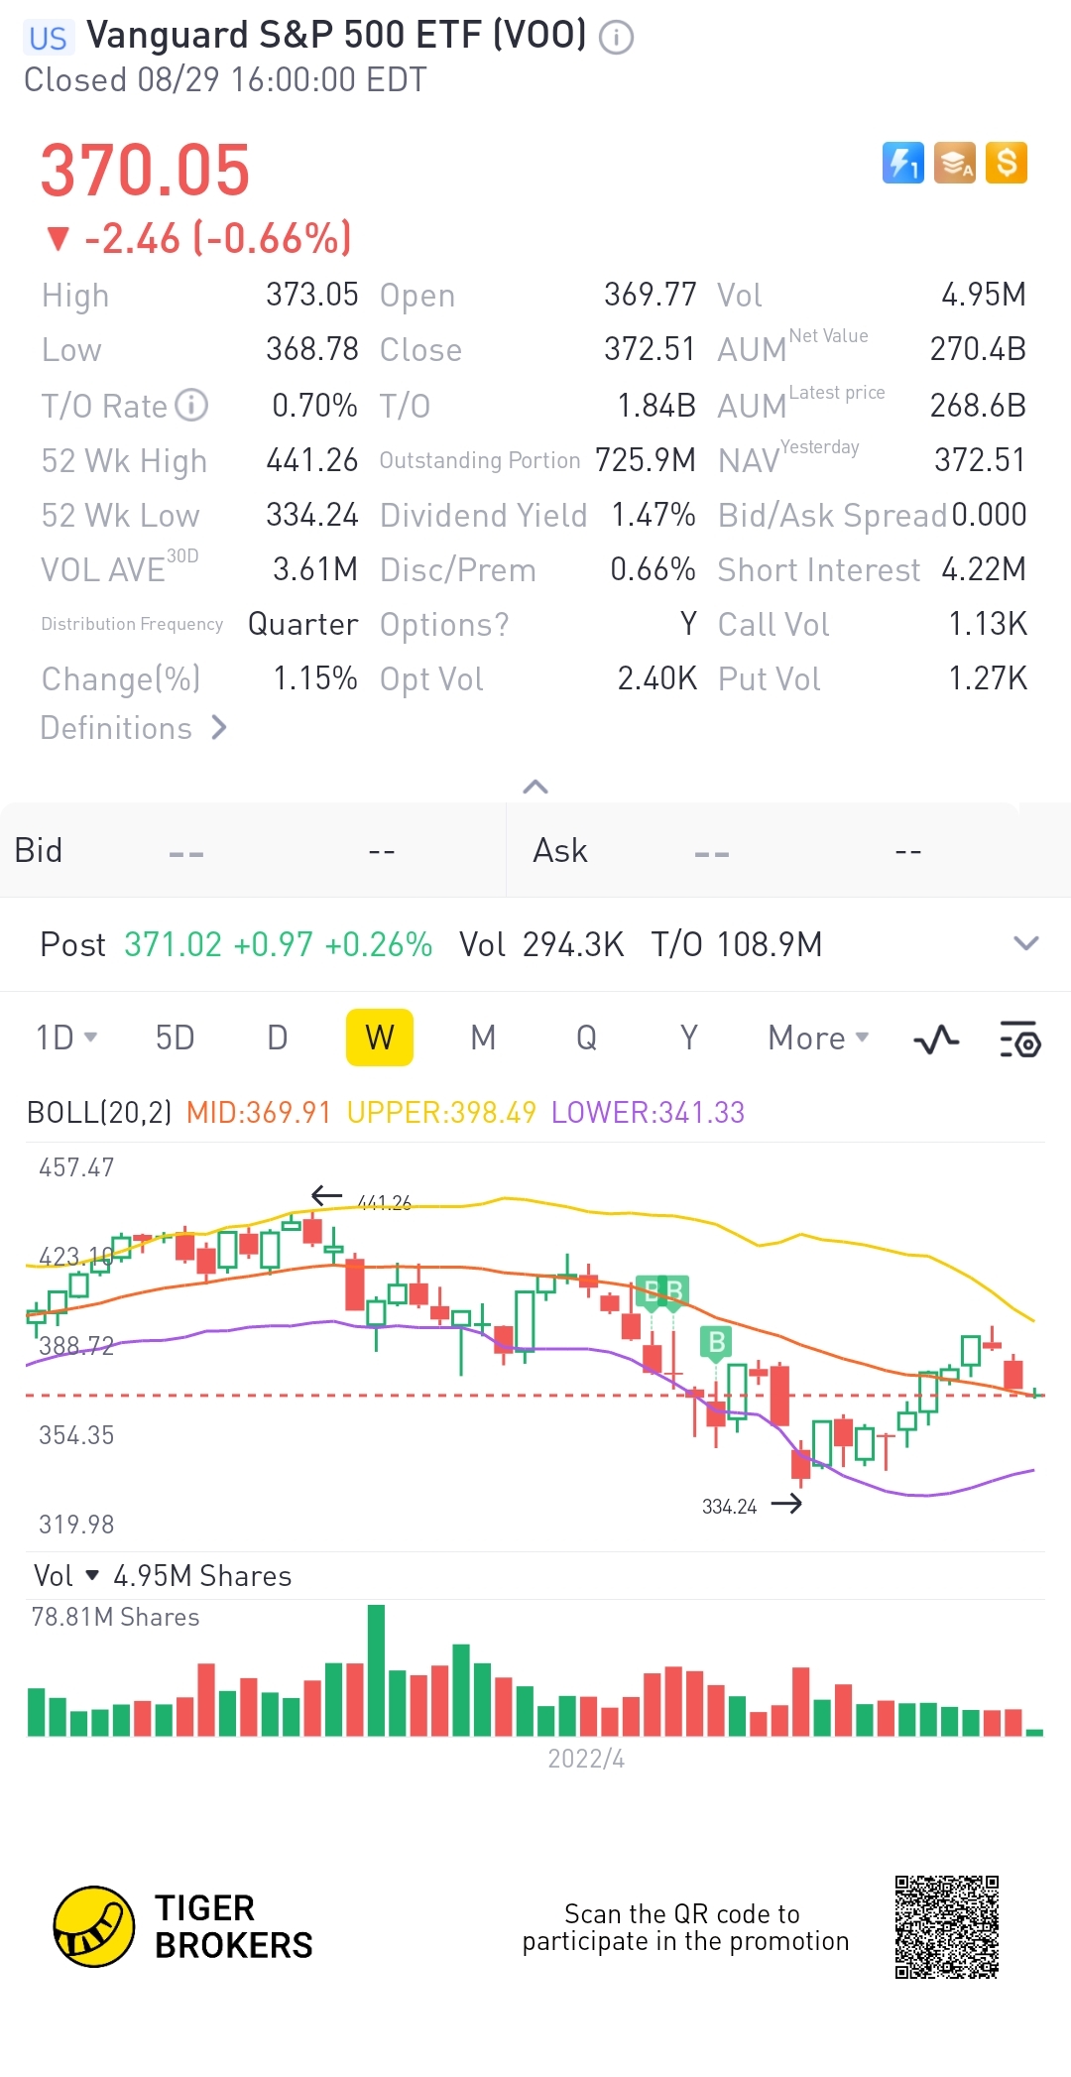Switch to the M monthly chart tab
The height and width of the screenshot is (2077, 1071).
[x=483, y=1038]
